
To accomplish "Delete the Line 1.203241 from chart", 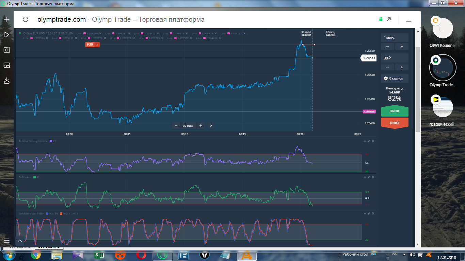I will [x=129, y=33].
